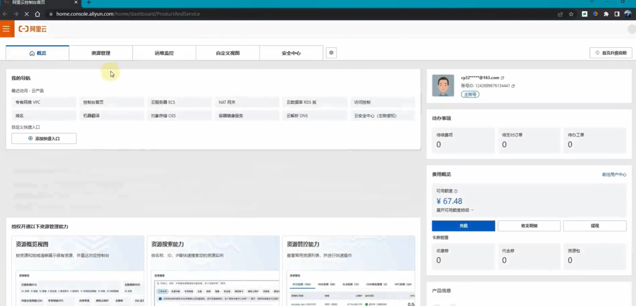
Task: Open 容器镜像服务 shortcut
Action: [247, 116]
